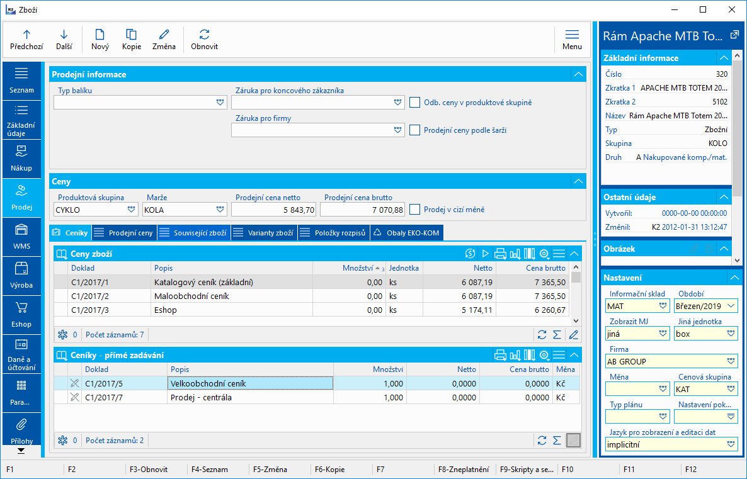Click pop-out icon next to Rám Apache title
This screenshot has height=479, width=747.
point(734,35)
